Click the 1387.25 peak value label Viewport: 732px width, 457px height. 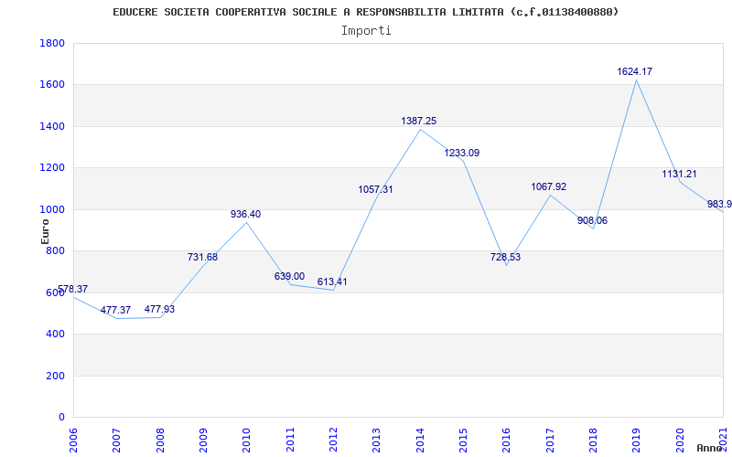[419, 121]
